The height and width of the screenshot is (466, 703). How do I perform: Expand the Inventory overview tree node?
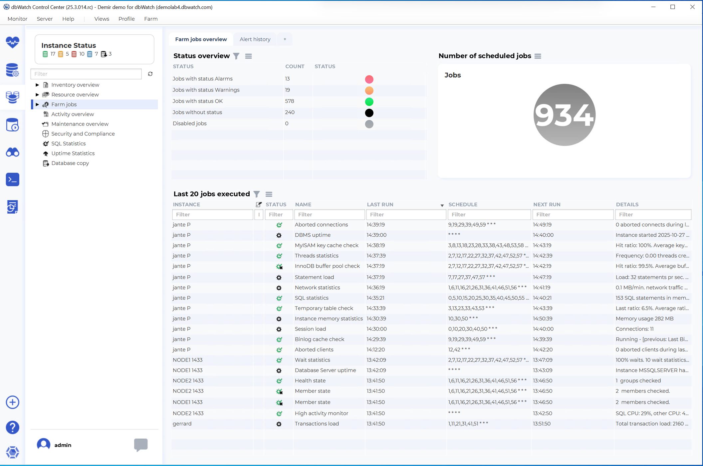[x=37, y=85]
